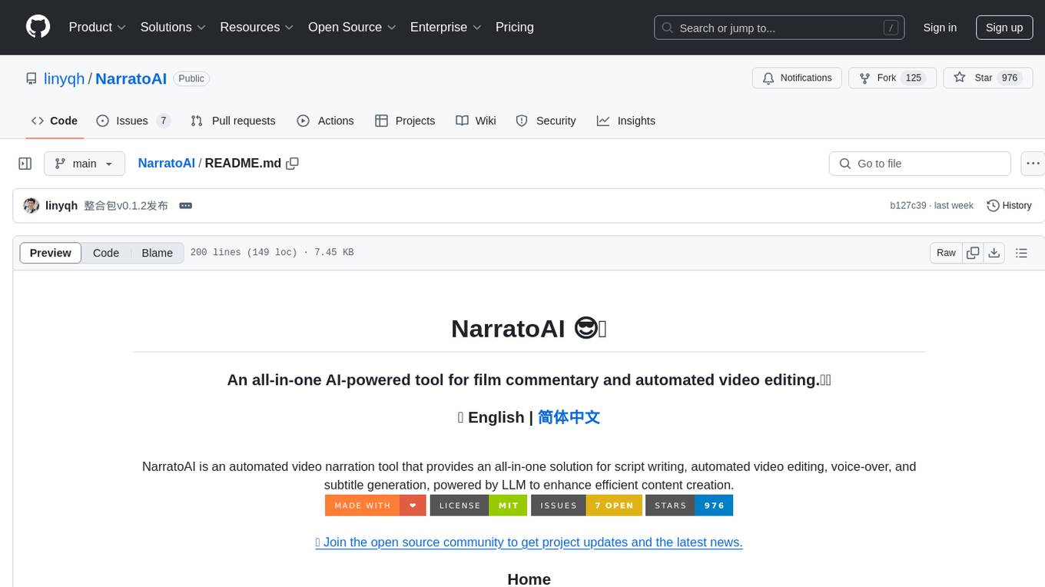The image size is (1045, 587).
Task: Expand the Product menu
Action: pyautogui.click(x=98, y=27)
